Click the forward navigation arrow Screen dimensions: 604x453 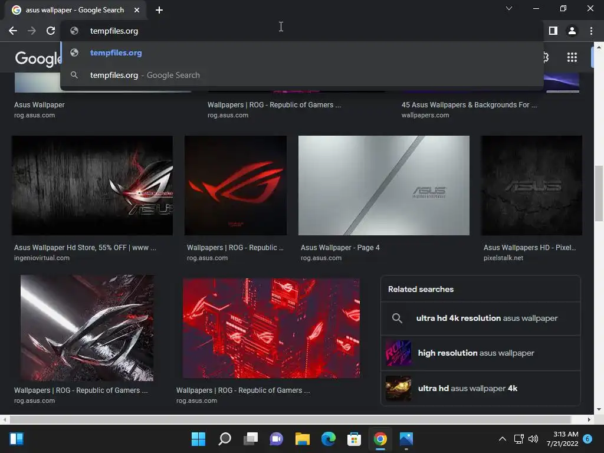[x=32, y=31]
